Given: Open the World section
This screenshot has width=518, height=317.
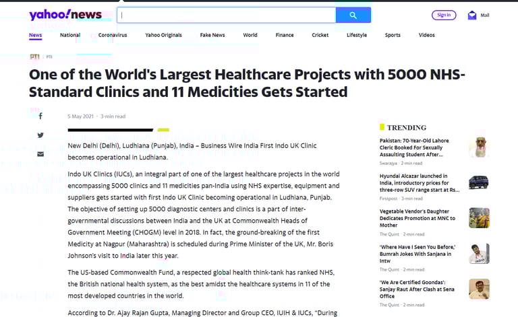Looking at the screenshot, I should pos(250,35).
